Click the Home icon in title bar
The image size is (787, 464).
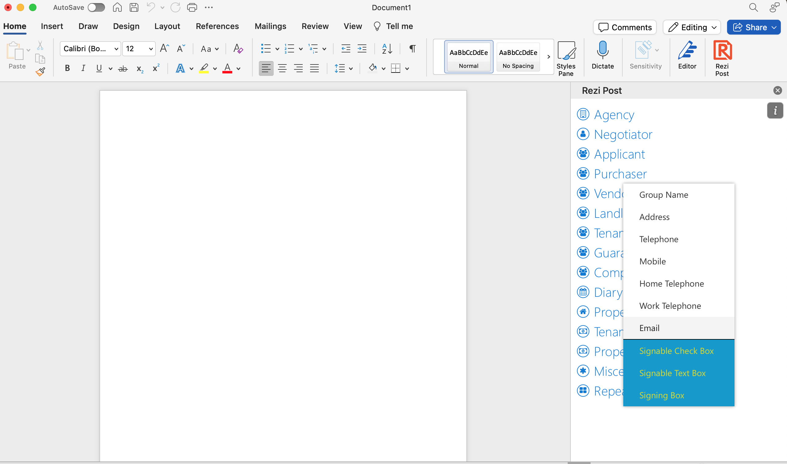tap(117, 7)
